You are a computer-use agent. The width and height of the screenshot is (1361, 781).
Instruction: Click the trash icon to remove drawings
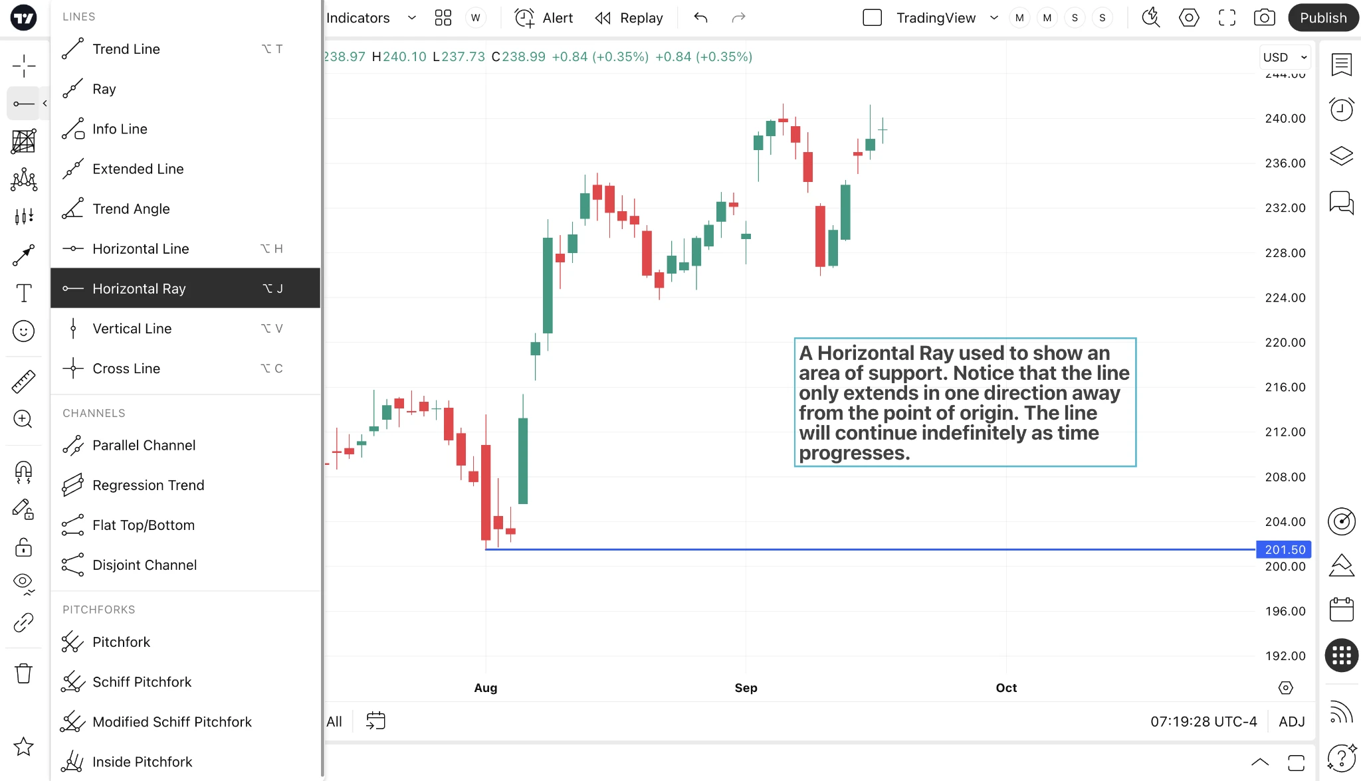24,673
